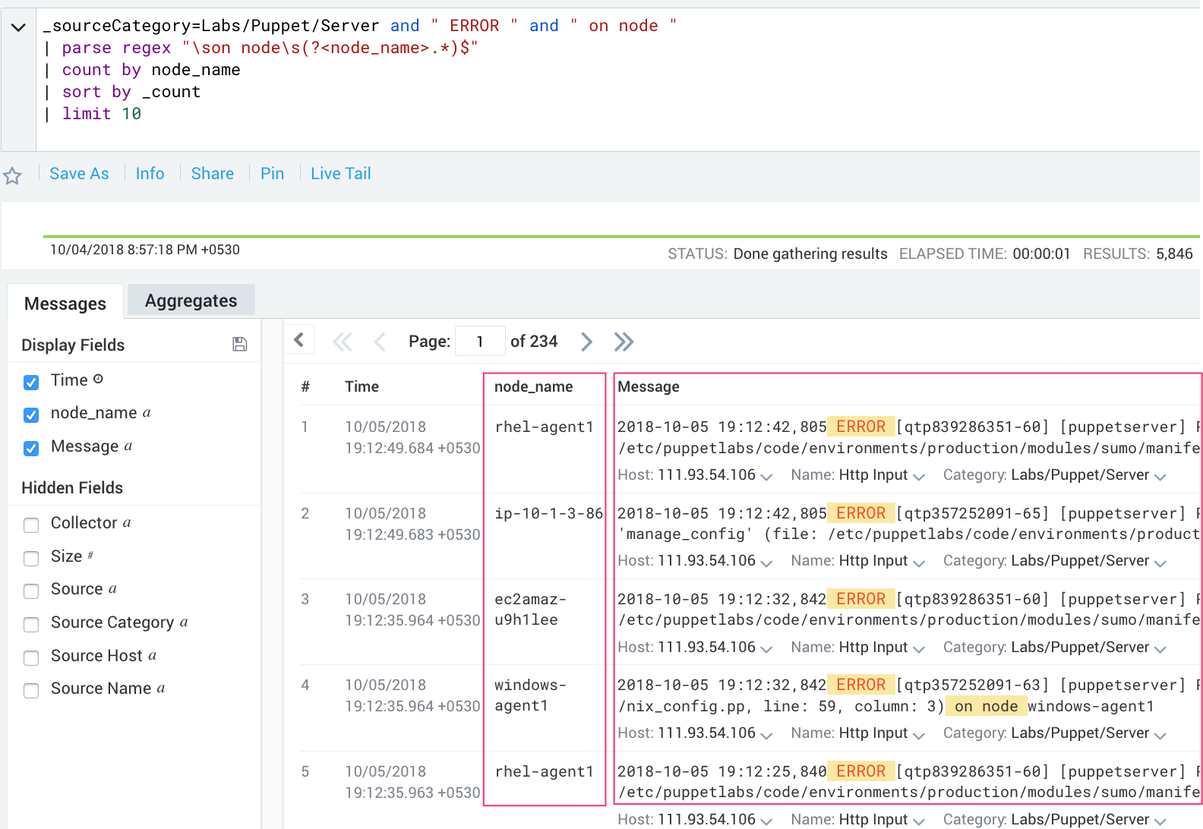Expand Host dropdown in message row 2

766,563
